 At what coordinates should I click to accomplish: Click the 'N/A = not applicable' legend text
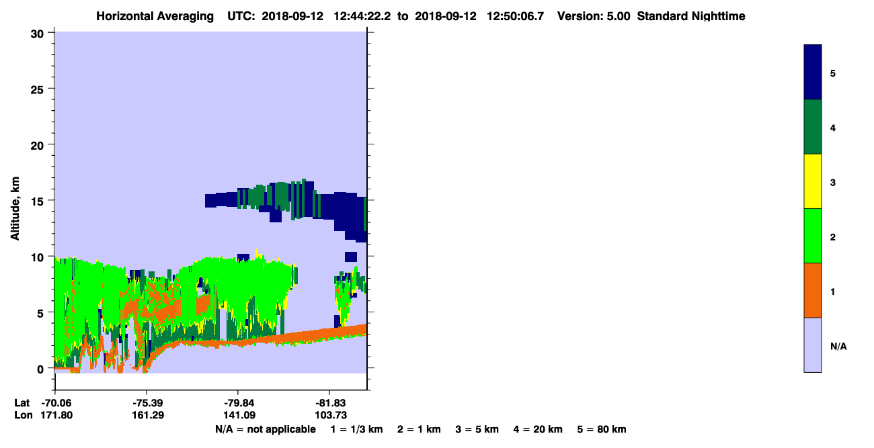(266, 429)
